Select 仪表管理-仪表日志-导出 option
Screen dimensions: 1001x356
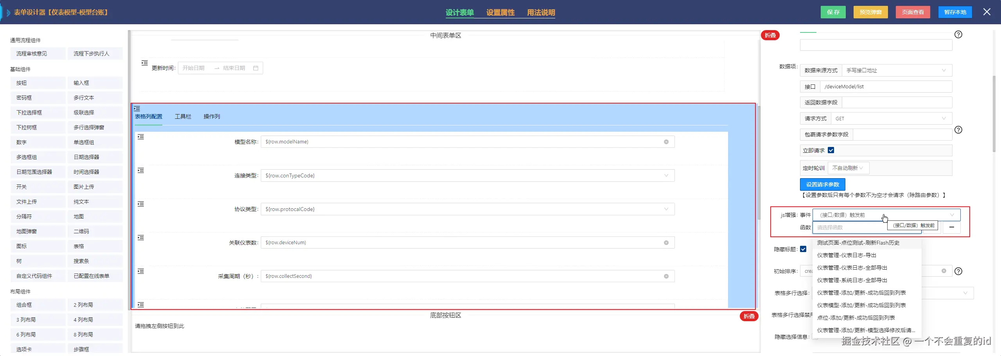pos(867,255)
